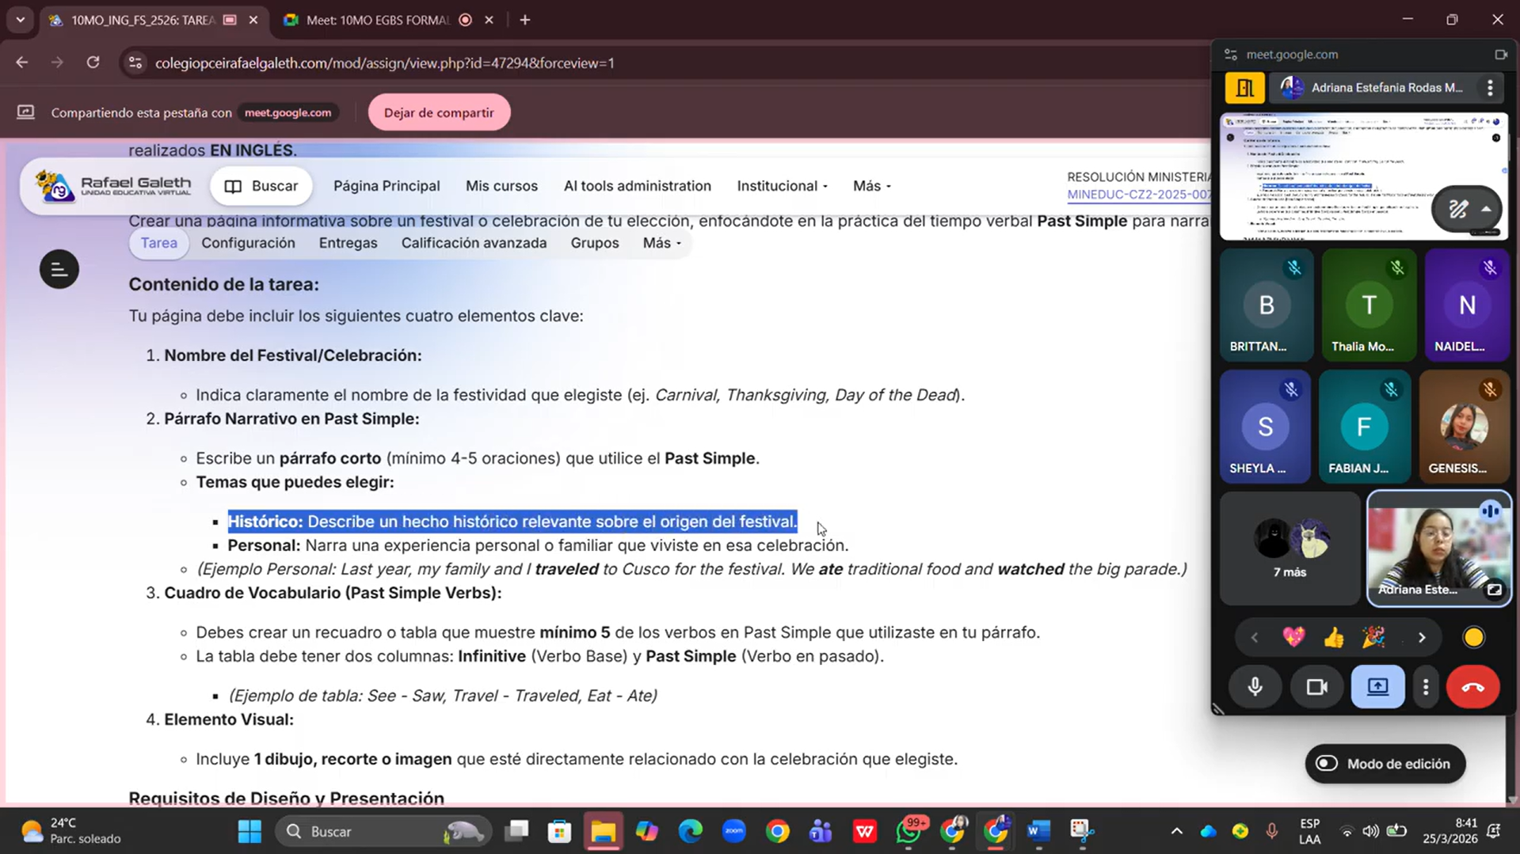
Task: Open WhatsApp from the taskbar
Action: pos(909,832)
